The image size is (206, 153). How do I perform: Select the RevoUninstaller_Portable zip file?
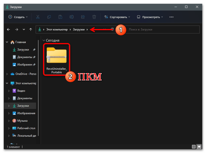tap(57, 59)
